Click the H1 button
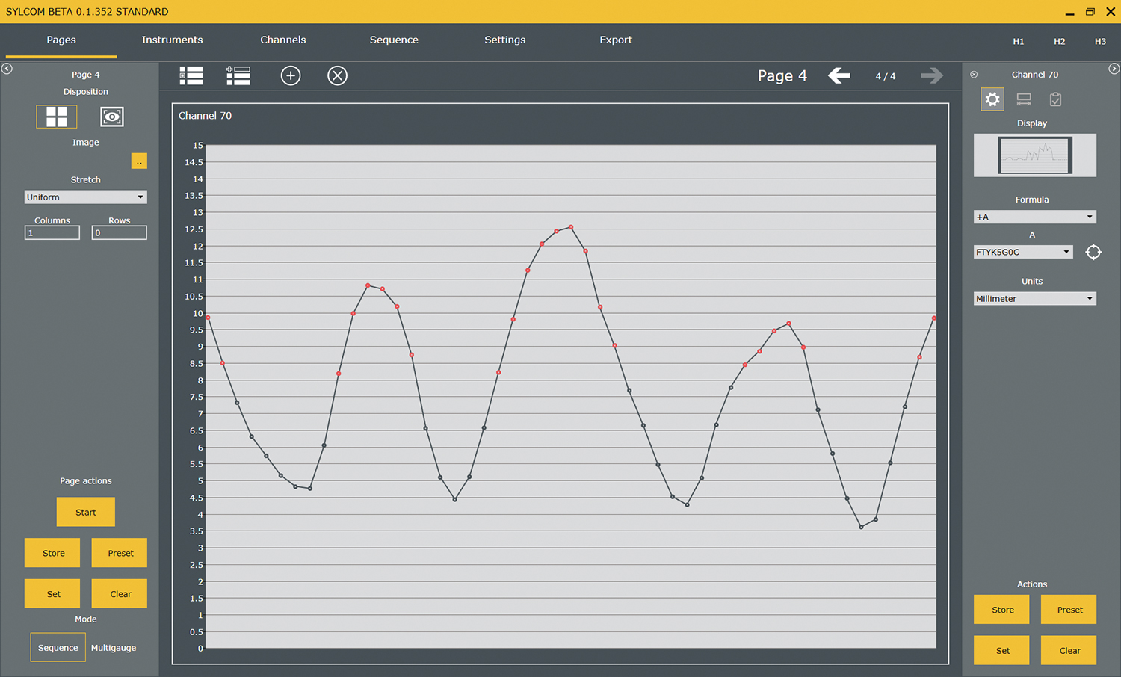This screenshot has height=677, width=1121. click(1019, 41)
